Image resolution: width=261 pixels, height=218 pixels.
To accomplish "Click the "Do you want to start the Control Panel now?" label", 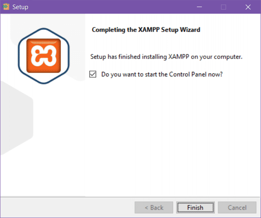I will tap(162, 74).
